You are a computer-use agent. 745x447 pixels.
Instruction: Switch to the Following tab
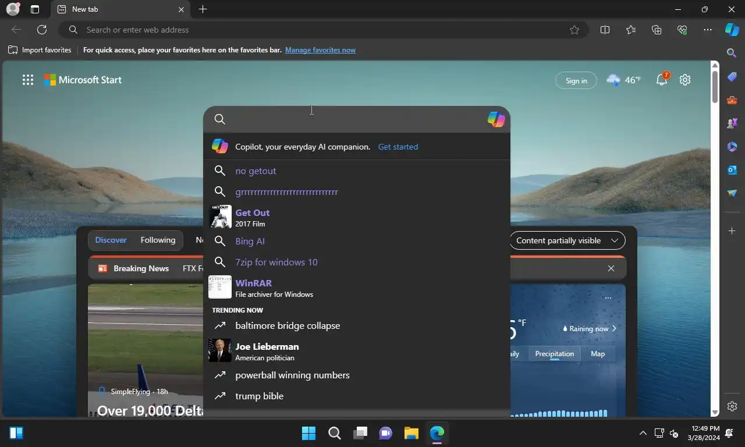[x=158, y=240]
